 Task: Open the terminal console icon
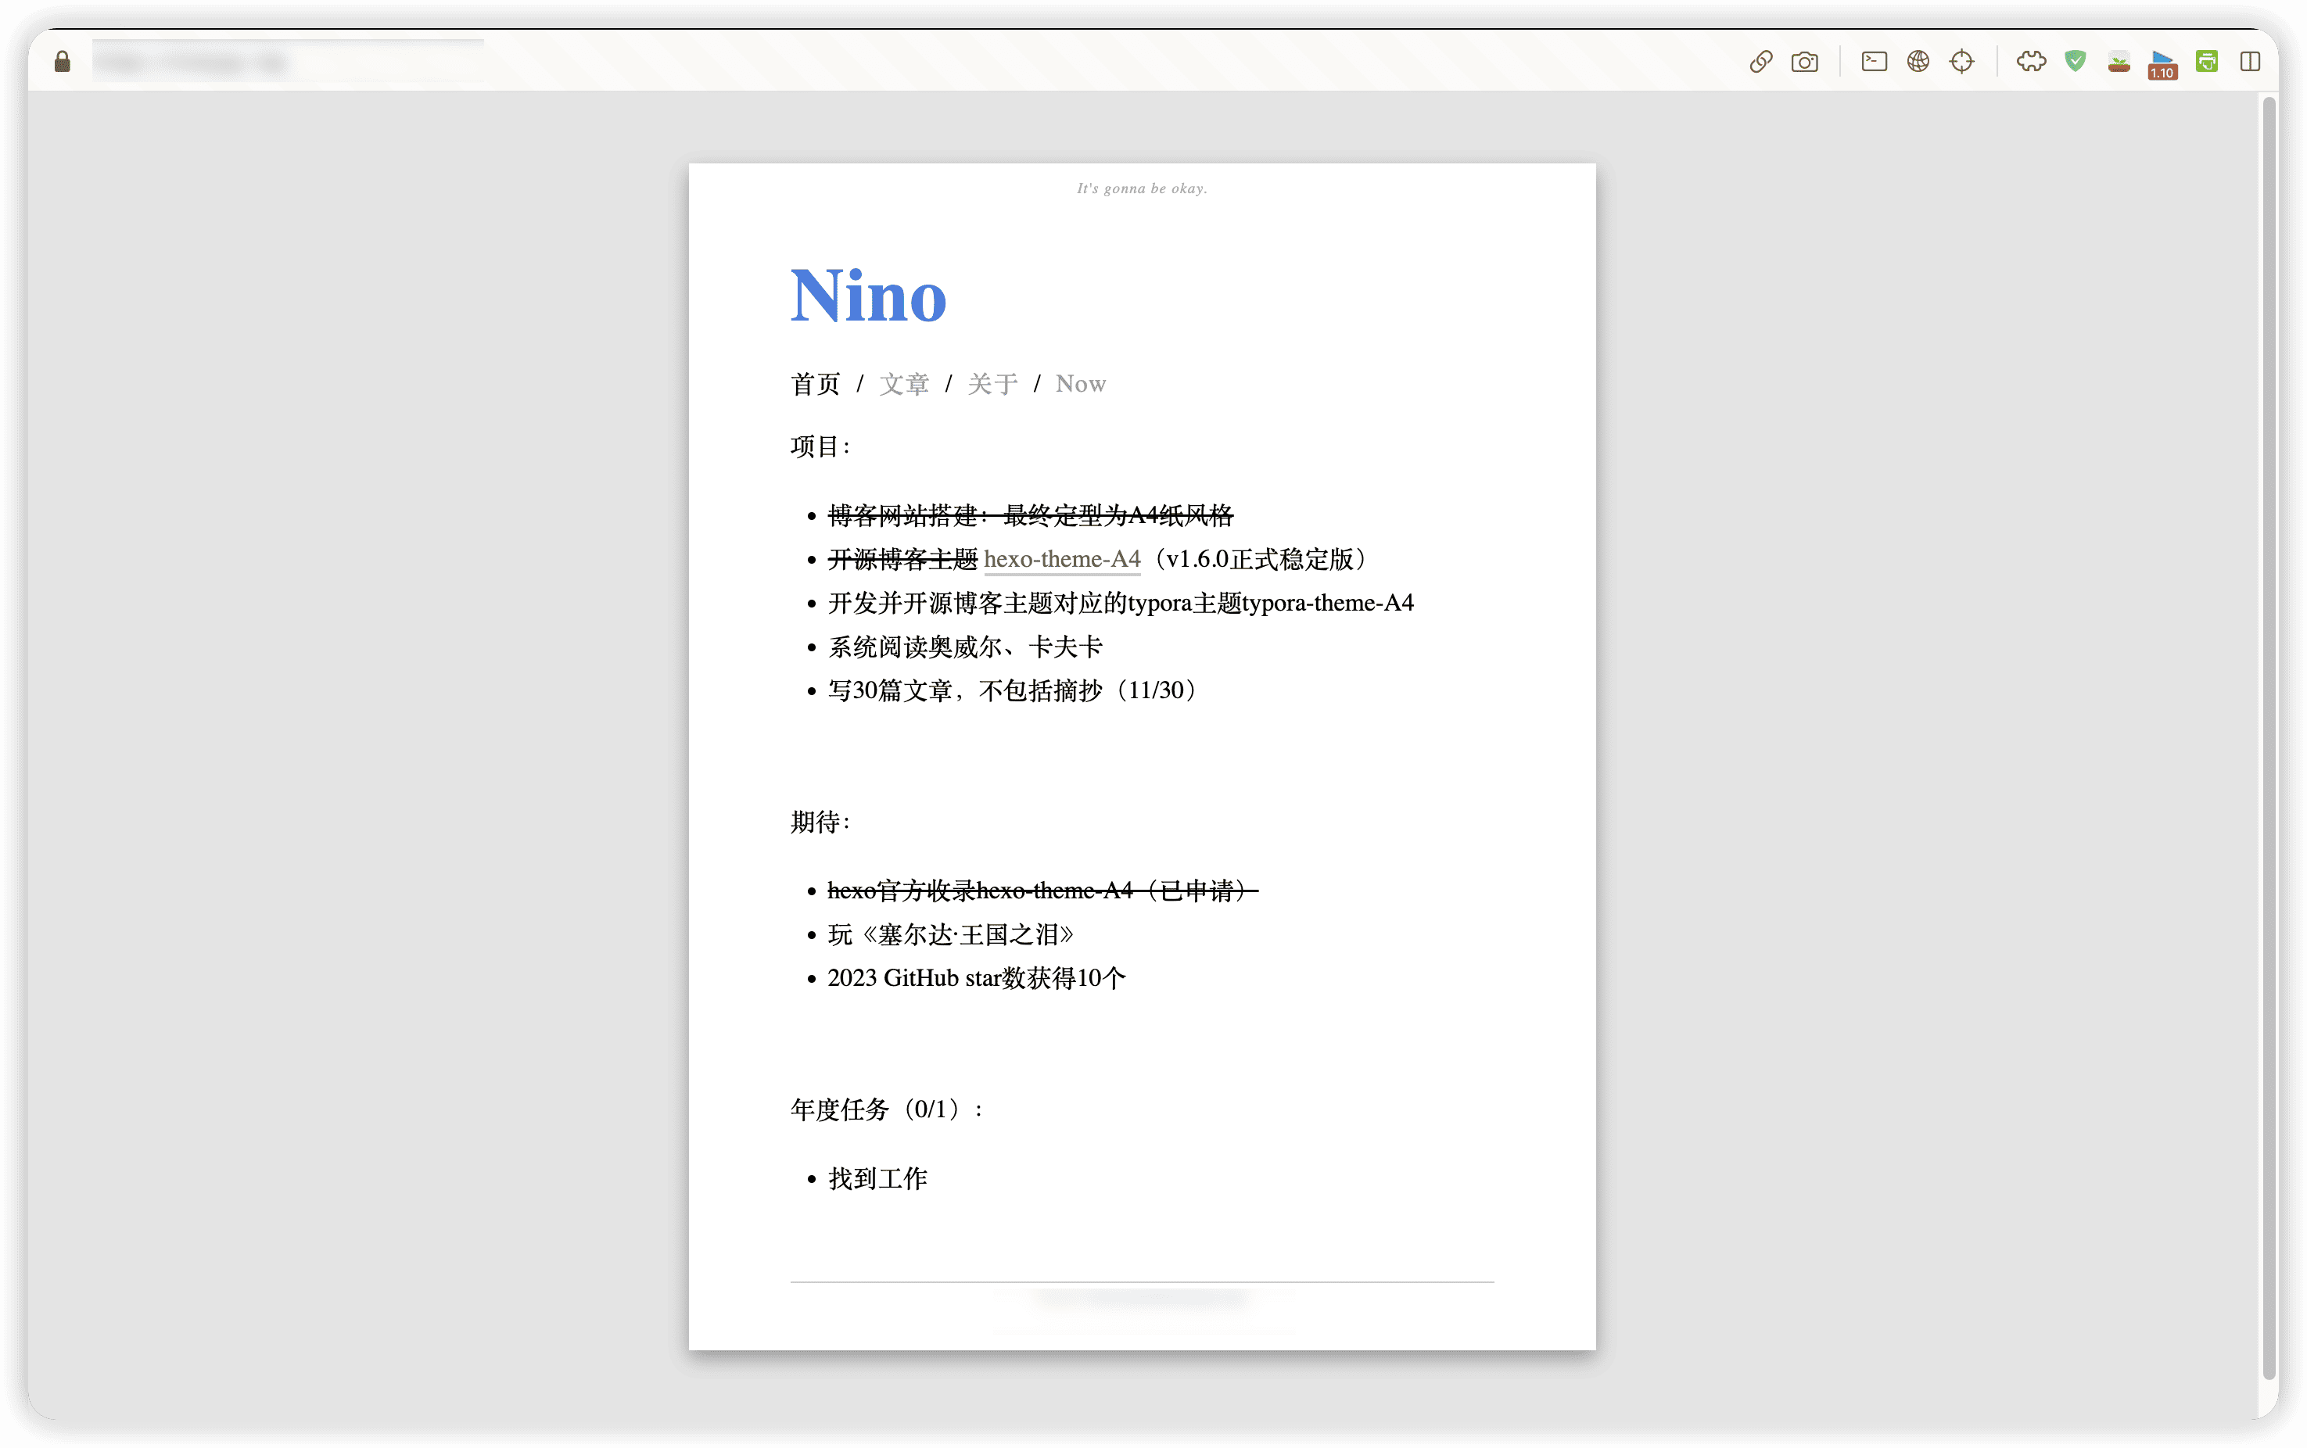click(x=1874, y=63)
